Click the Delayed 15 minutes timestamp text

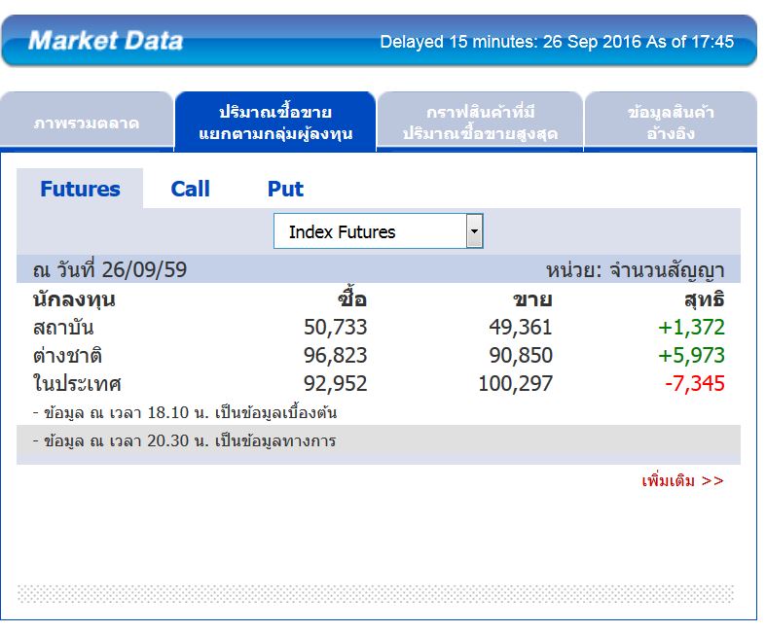557,43
